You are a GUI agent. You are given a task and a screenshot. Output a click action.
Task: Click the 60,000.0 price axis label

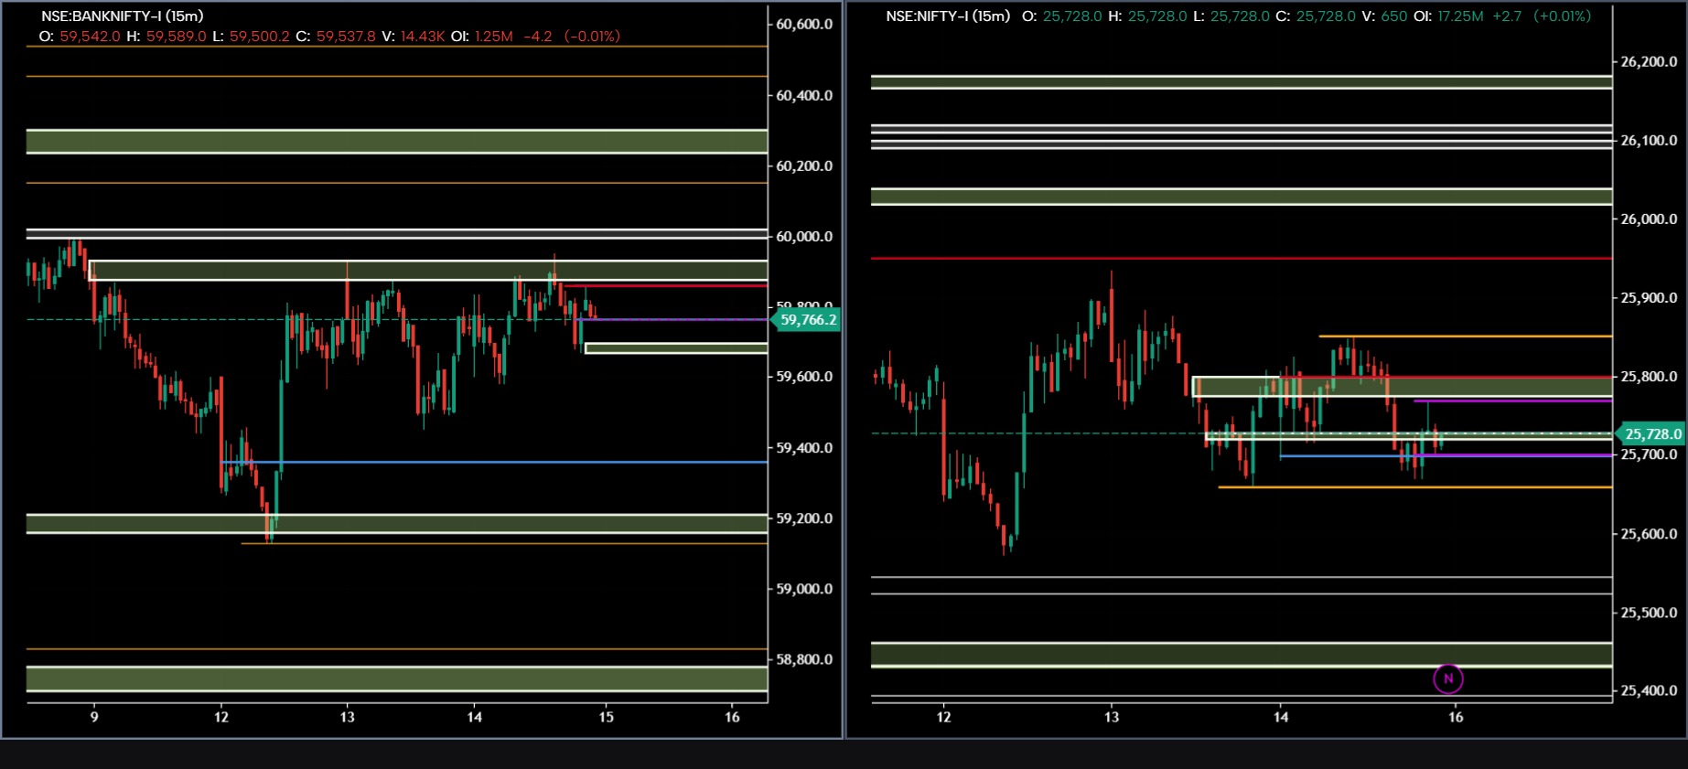pos(804,236)
